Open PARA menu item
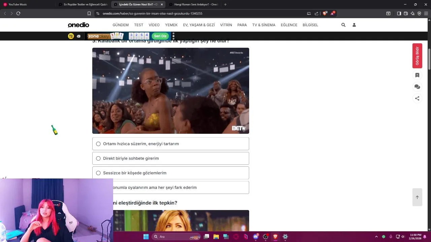The width and height of the screenshot is (431, 242). tap(242, 25)
